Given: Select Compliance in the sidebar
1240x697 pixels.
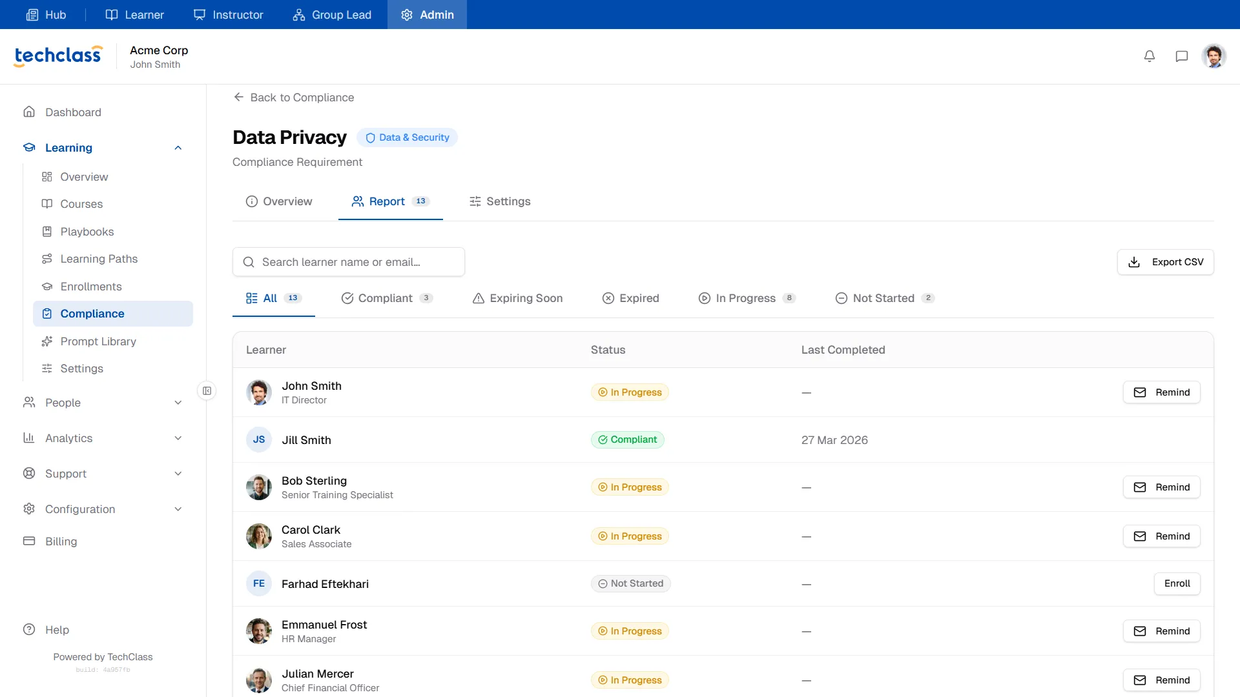Looking at the screenshot, I should pyautogui.click(x=113, y=314).
